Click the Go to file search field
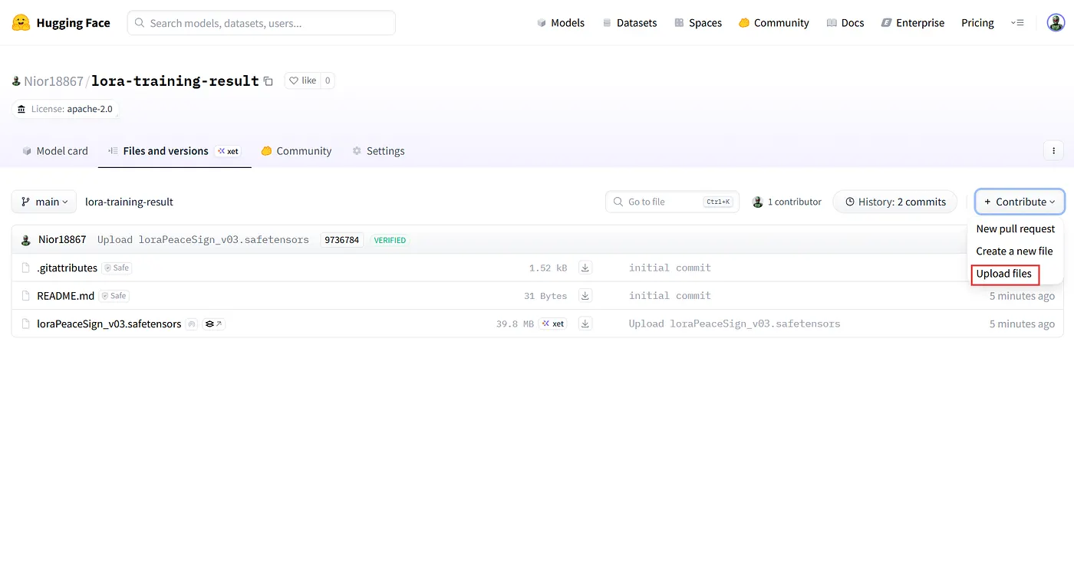1074x575 pixels. tap(673, 202)
